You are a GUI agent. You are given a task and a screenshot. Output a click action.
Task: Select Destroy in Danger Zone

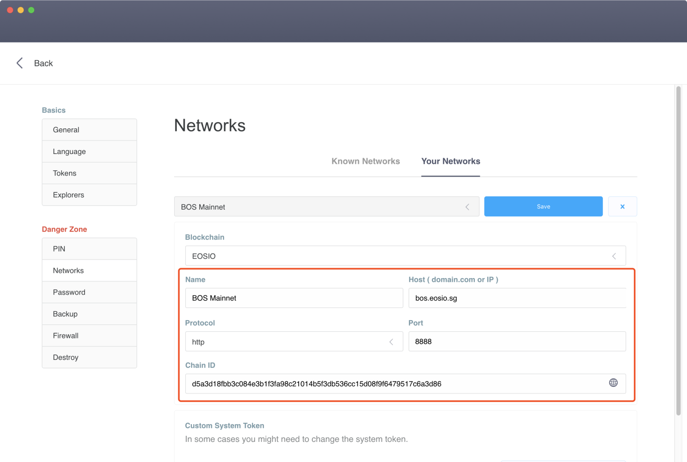click(89, 357)
